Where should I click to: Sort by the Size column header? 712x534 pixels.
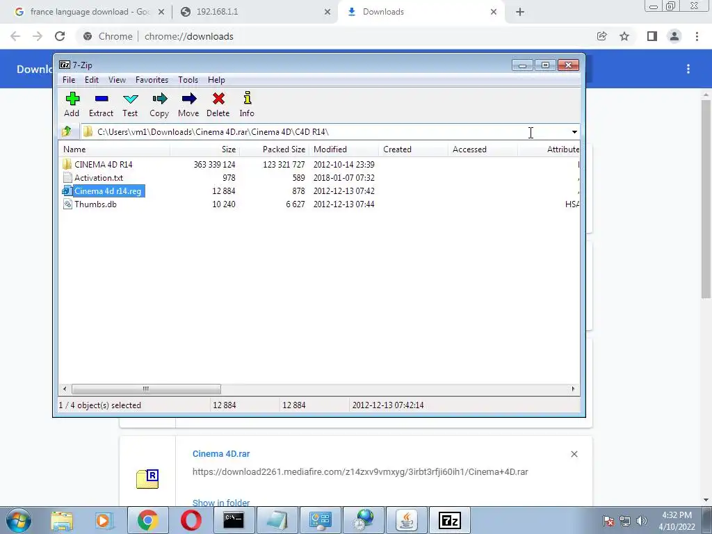click(x=205, y=149)
